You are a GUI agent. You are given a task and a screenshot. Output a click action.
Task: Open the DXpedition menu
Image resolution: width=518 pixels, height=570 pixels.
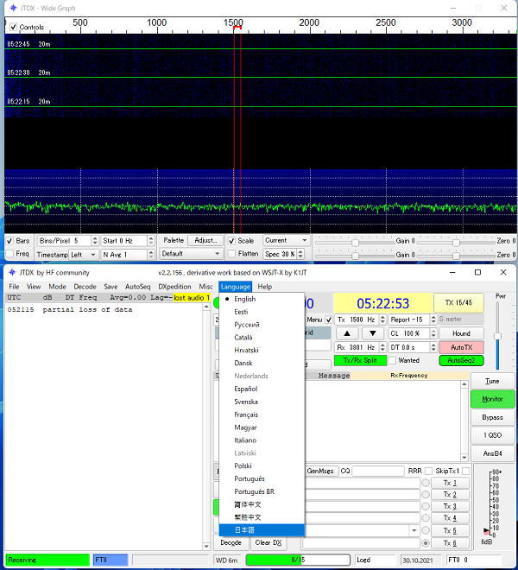pos(174,286)
